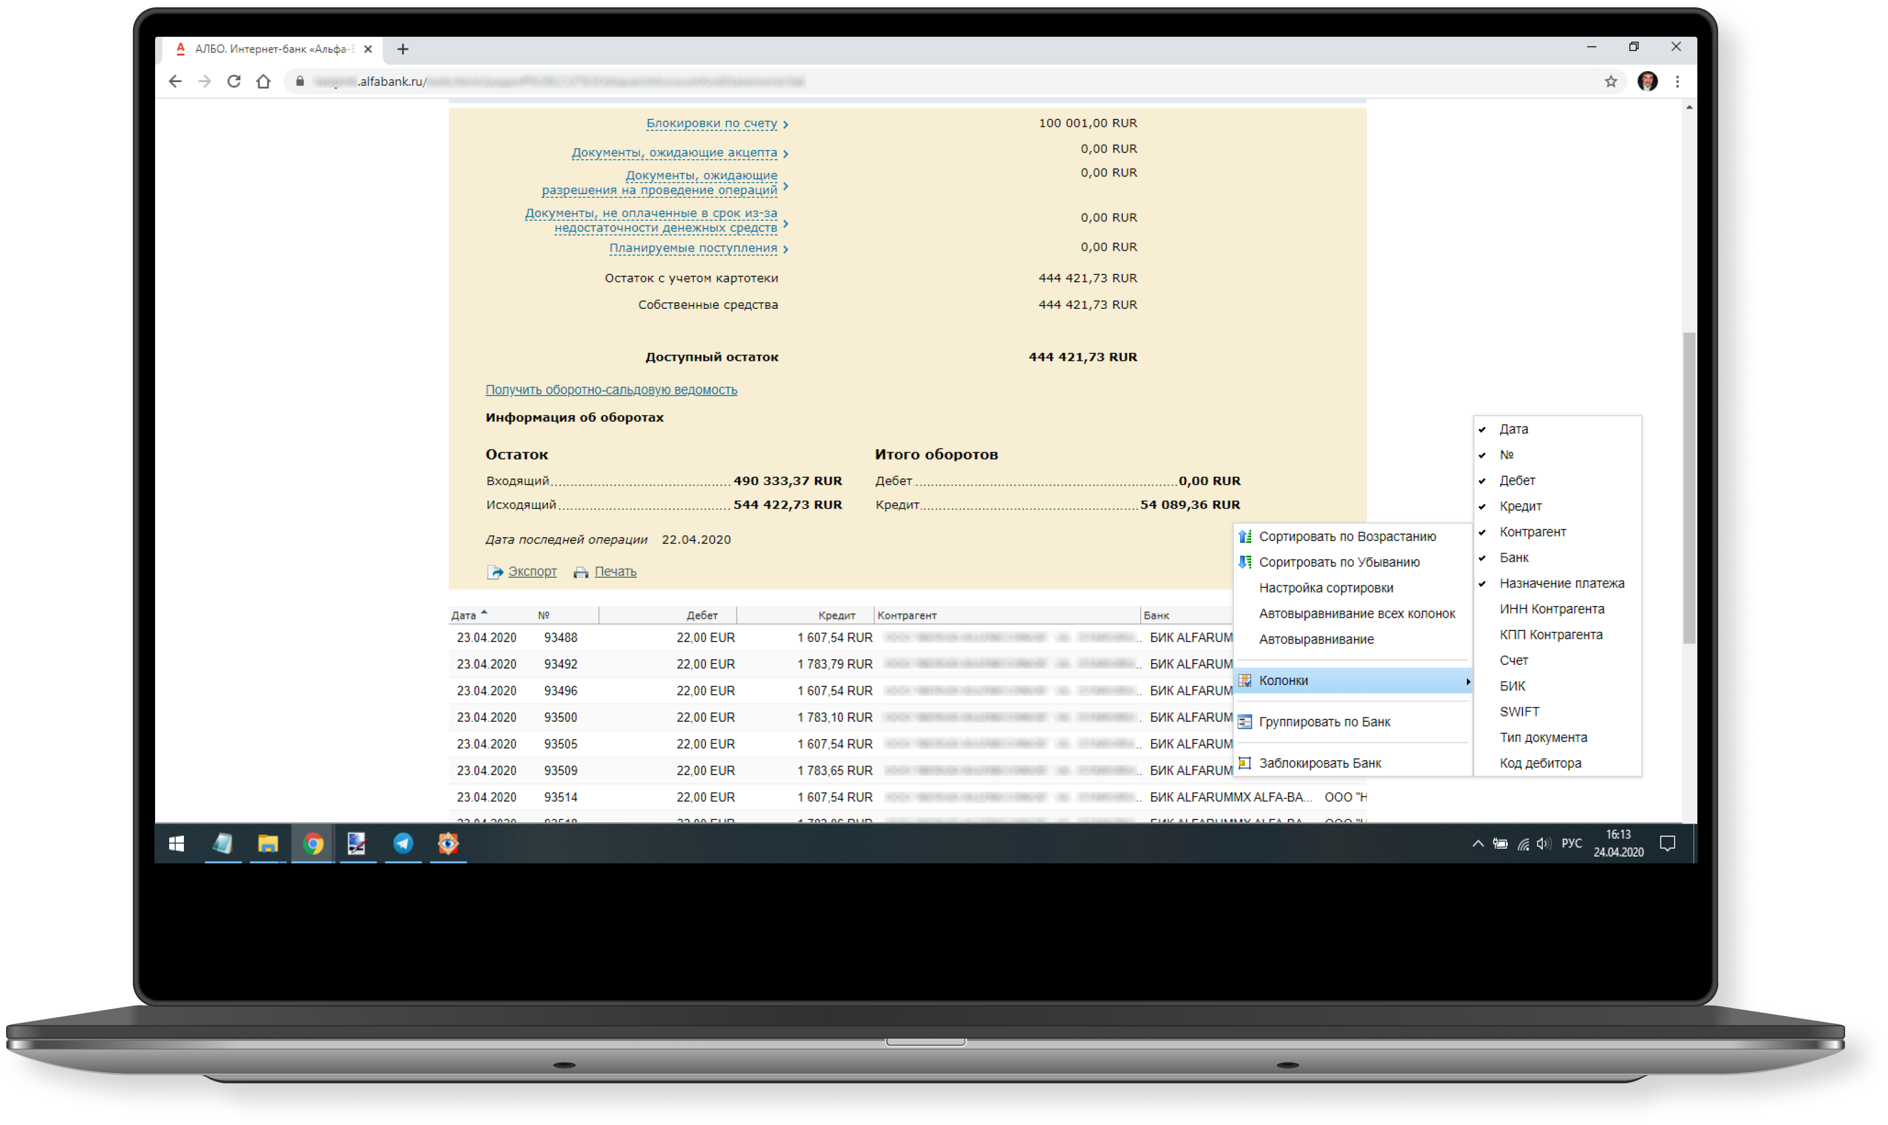This screenshot has width=1888, height=1125.
Task: Enable the SWIFT column
Action: (1556, 713)
